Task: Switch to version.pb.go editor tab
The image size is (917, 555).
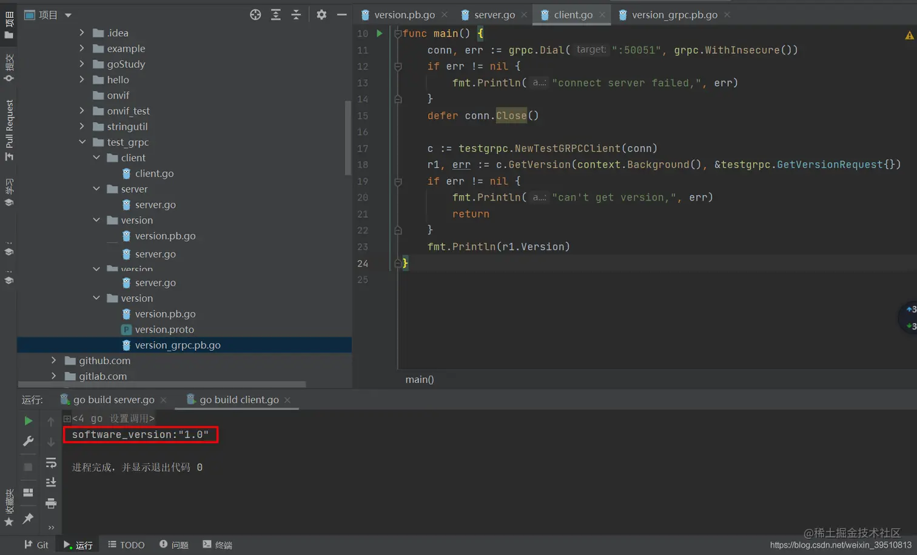Action: pyautogui.click(x=405, y=15)
